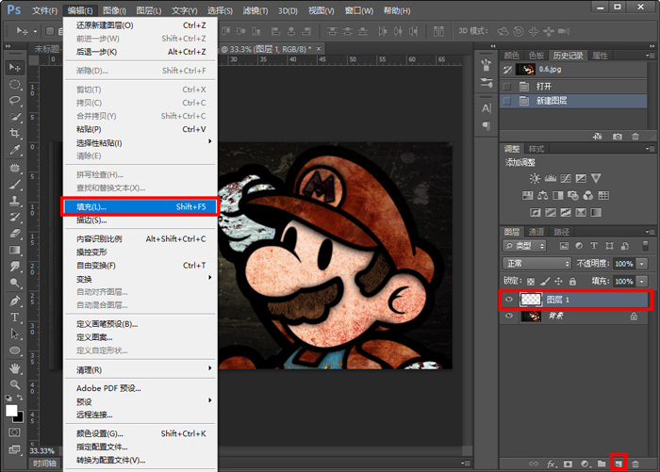660x472 pixels.
Task: Select the Clone Stamp tool
Action: tap(15, 201)
